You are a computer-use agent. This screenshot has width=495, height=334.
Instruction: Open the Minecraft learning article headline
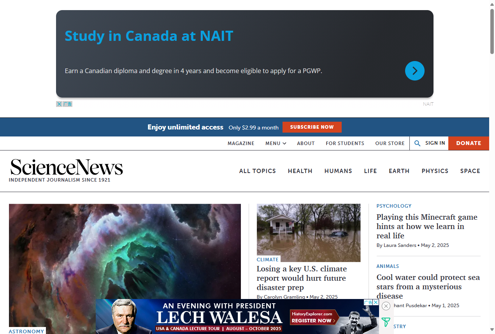pos(427,226)
